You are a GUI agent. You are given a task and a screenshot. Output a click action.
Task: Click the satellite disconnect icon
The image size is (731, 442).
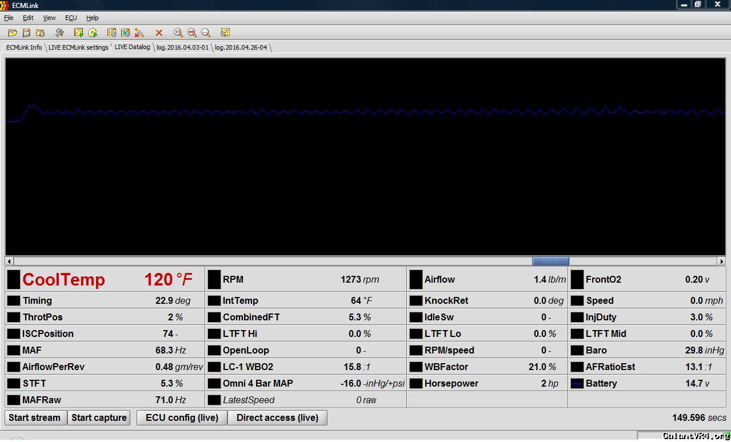pyautogui.click(x=139, y=33)
